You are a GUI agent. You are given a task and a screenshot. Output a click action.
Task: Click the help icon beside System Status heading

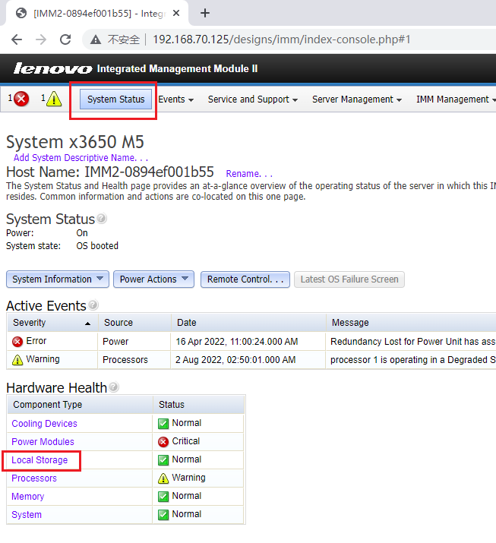(102, 219)
